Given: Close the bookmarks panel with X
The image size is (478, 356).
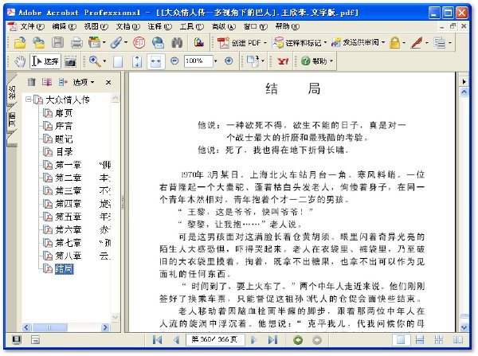Looking at the screenshot, I should (108, 82).
